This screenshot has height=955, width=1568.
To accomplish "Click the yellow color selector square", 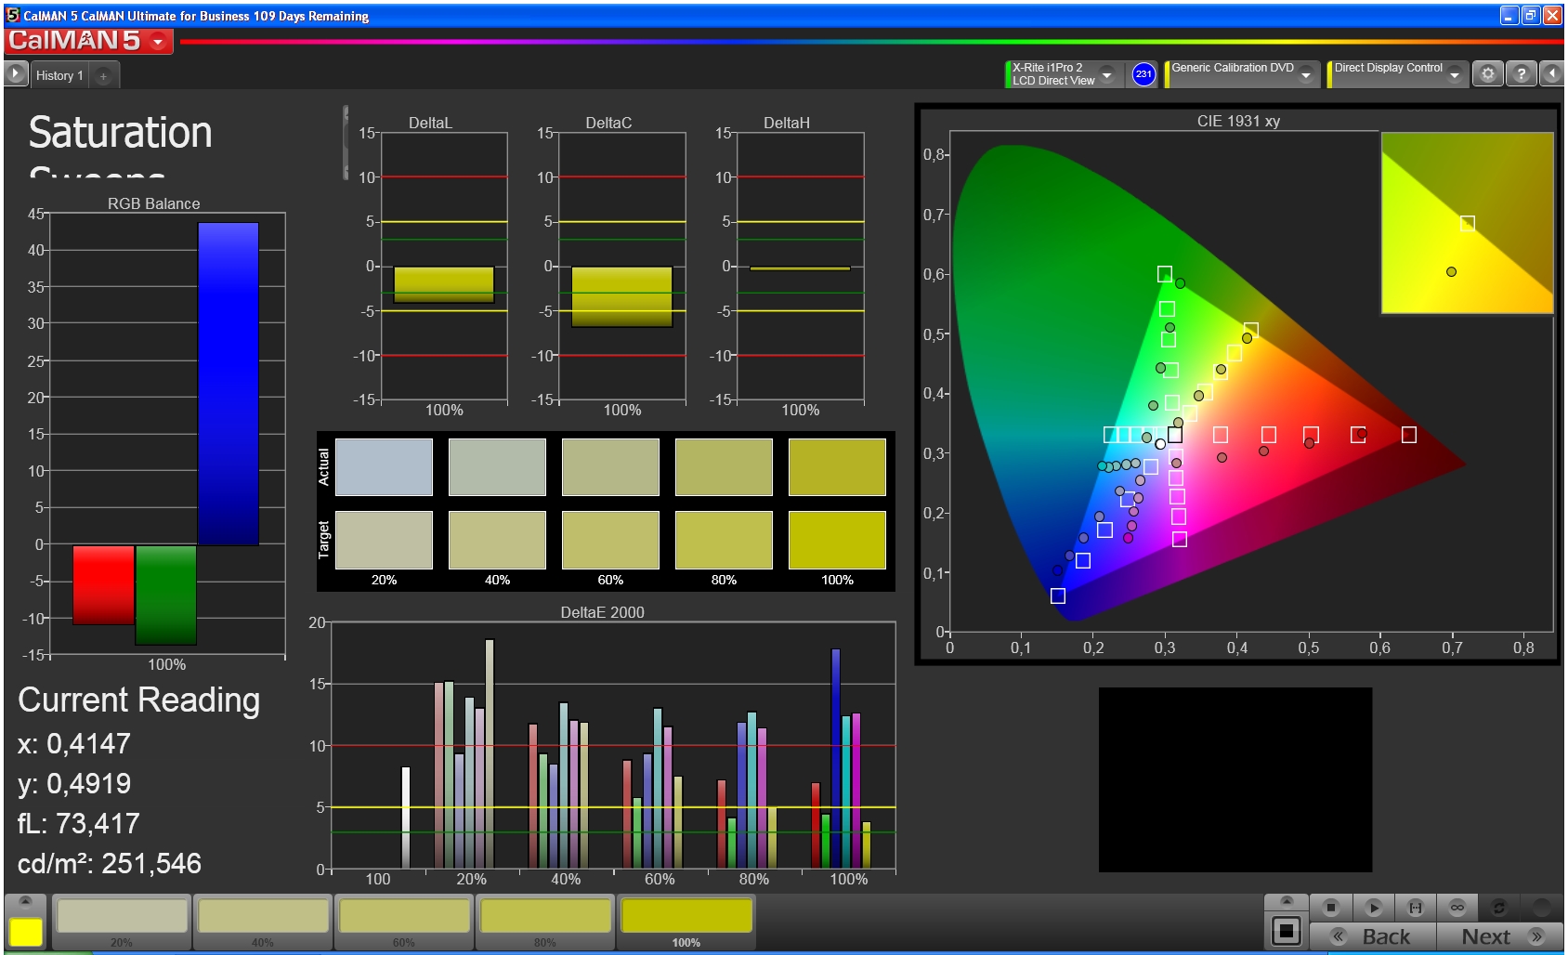I will click(x=26, y=932).
